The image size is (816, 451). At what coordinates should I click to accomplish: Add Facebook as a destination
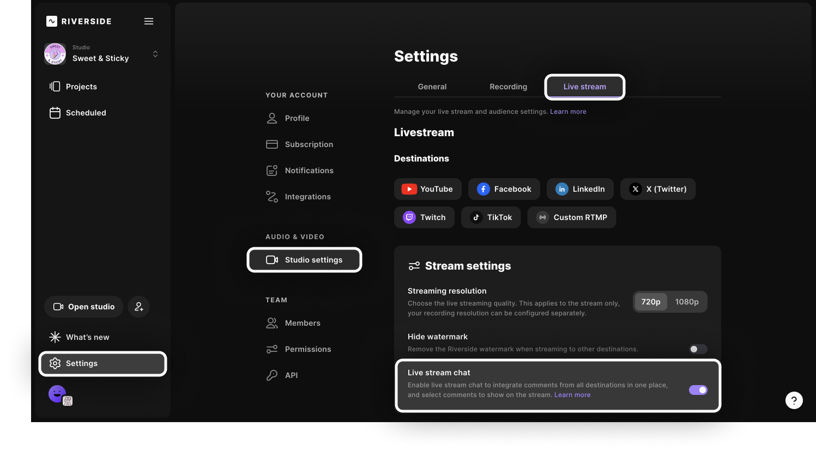pyautogui.click(x=504, y=189)
